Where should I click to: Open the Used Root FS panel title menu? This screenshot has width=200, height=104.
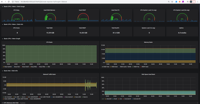tap(115, 10)
